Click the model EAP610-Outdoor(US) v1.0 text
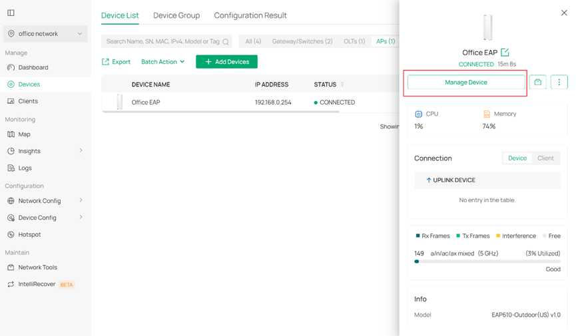Screen dimensions: 576x336 [526, 315]
